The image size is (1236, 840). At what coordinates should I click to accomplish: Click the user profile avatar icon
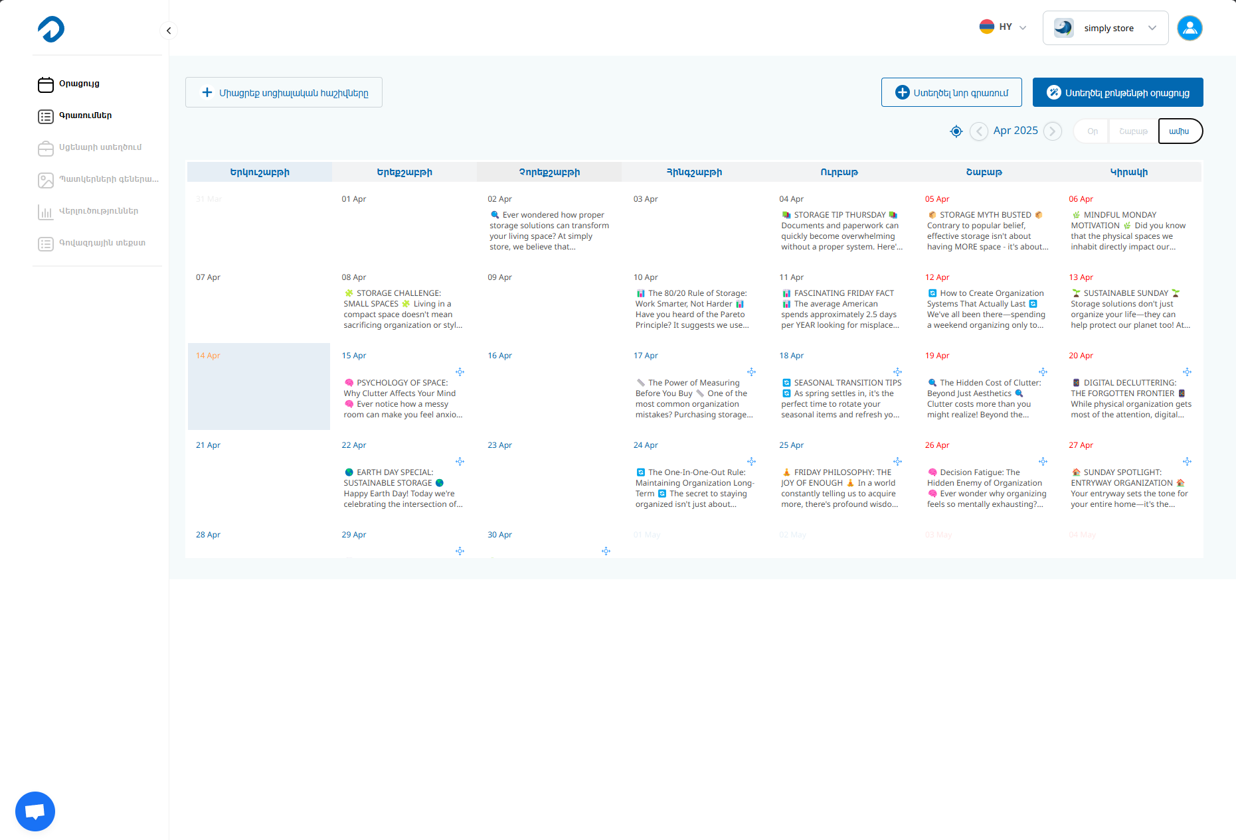[1189, 29]
